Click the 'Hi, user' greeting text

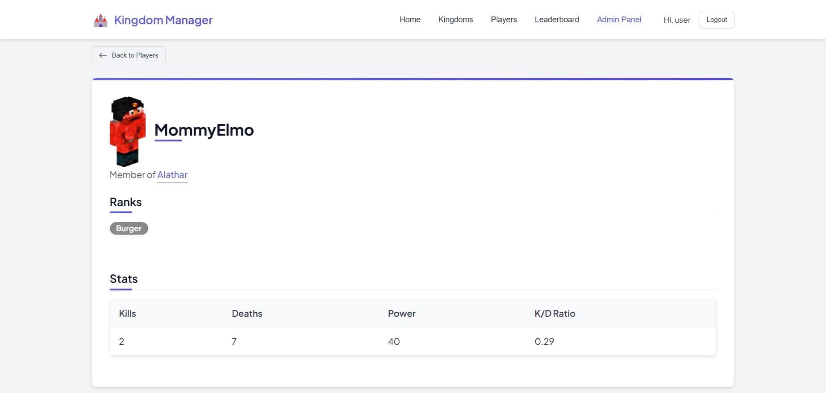point(677,20)
